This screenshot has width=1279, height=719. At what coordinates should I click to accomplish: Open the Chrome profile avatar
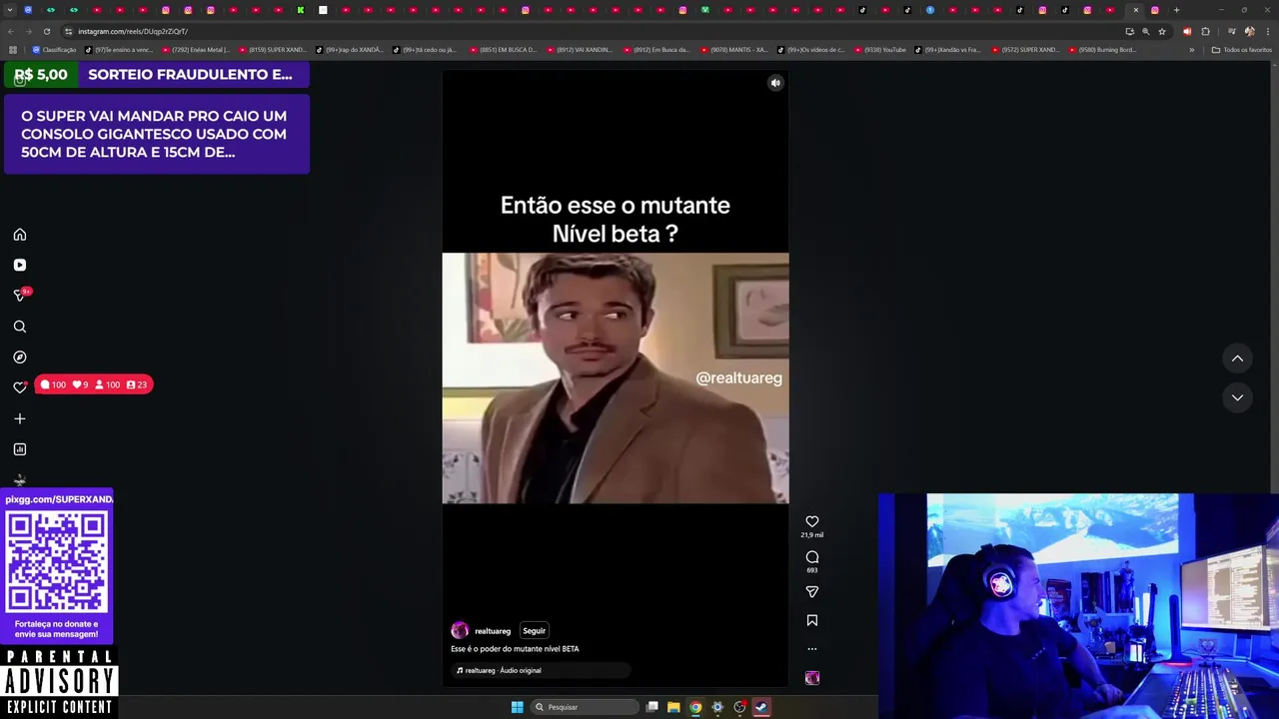tap(1249, 31)
